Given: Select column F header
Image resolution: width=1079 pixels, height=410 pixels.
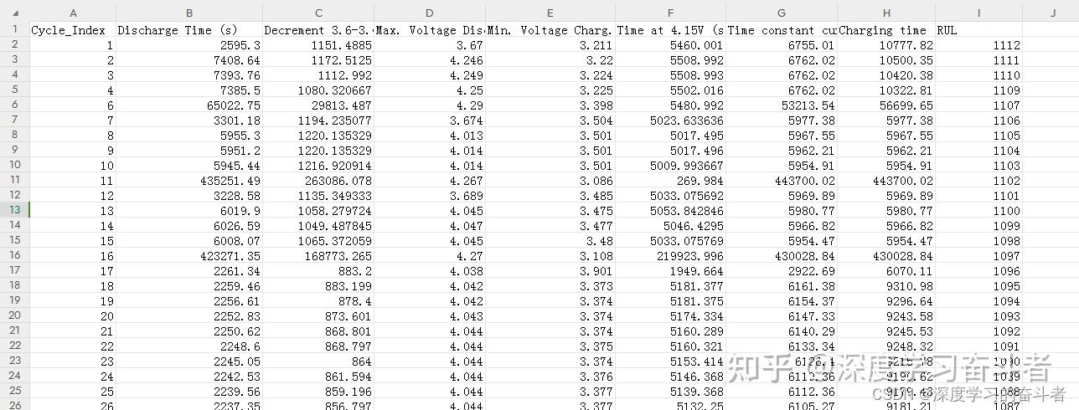Looking at the screenshot, I should (x=670, y=13).
